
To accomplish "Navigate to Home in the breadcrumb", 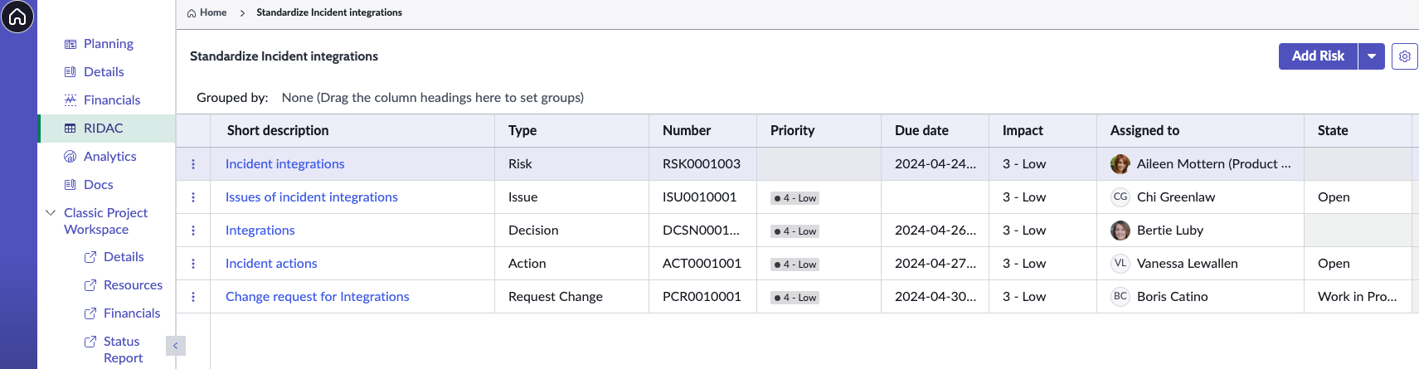I will point(212,12).
